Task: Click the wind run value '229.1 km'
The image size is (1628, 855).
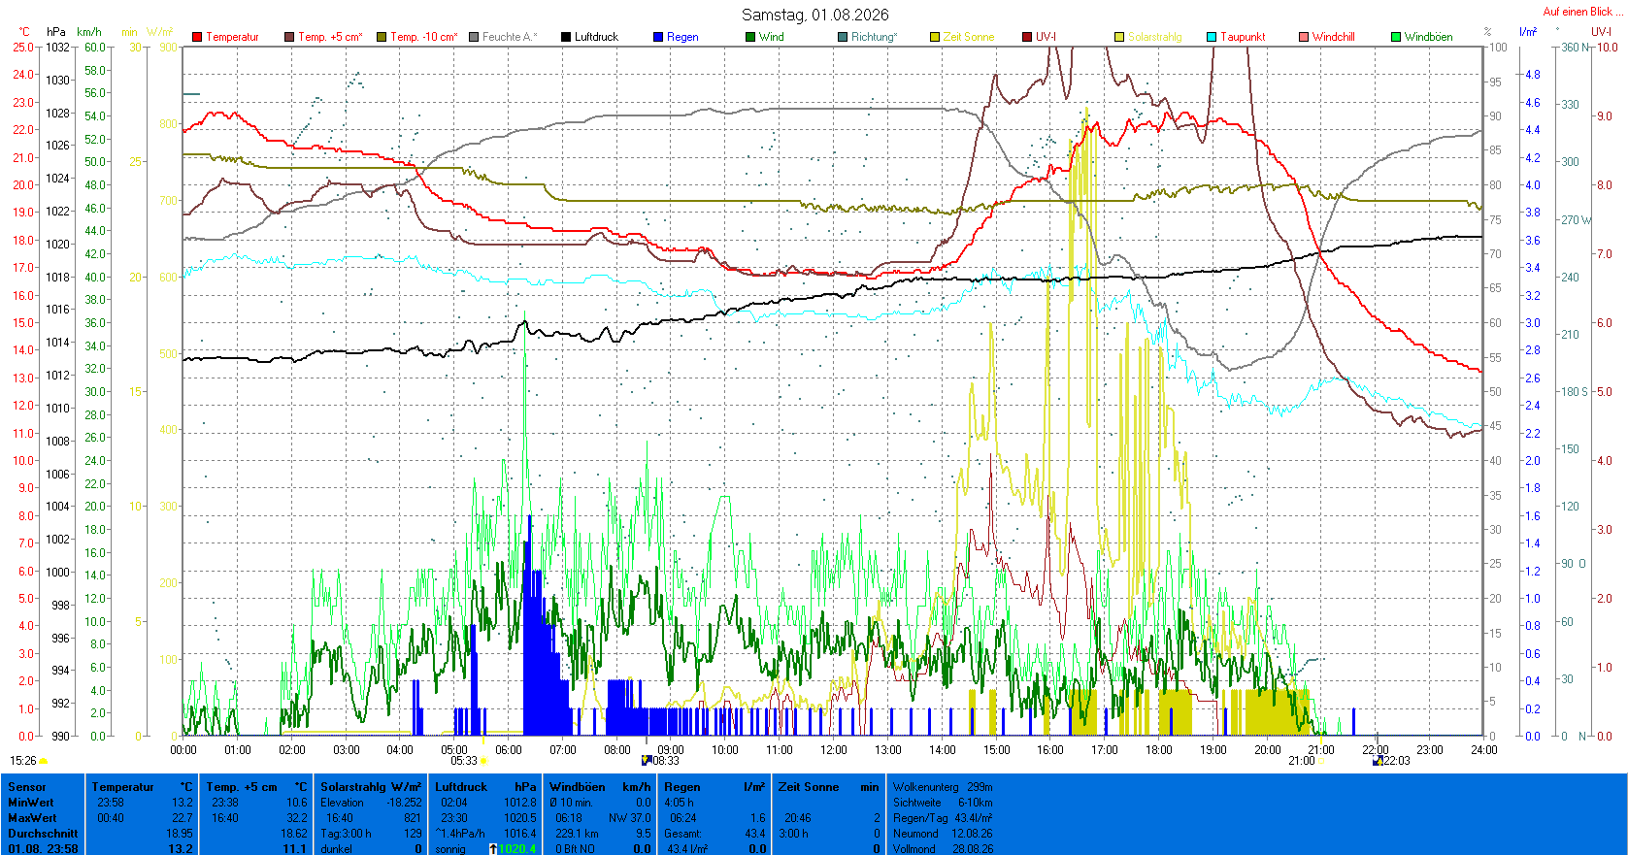Action: (x=577, y=834)
